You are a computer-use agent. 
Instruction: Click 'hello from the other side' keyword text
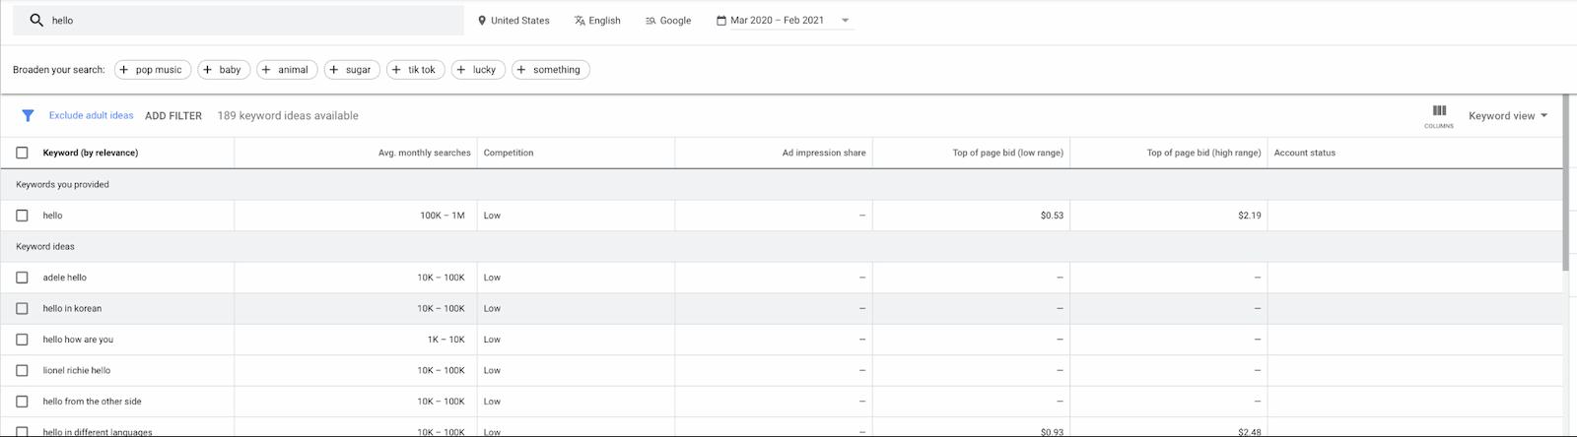(93, 402)
